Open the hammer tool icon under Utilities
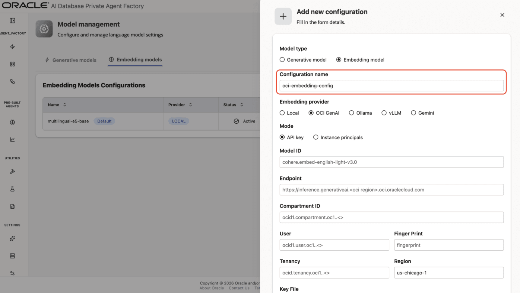The image size is (520, 293). coord(12,172)
